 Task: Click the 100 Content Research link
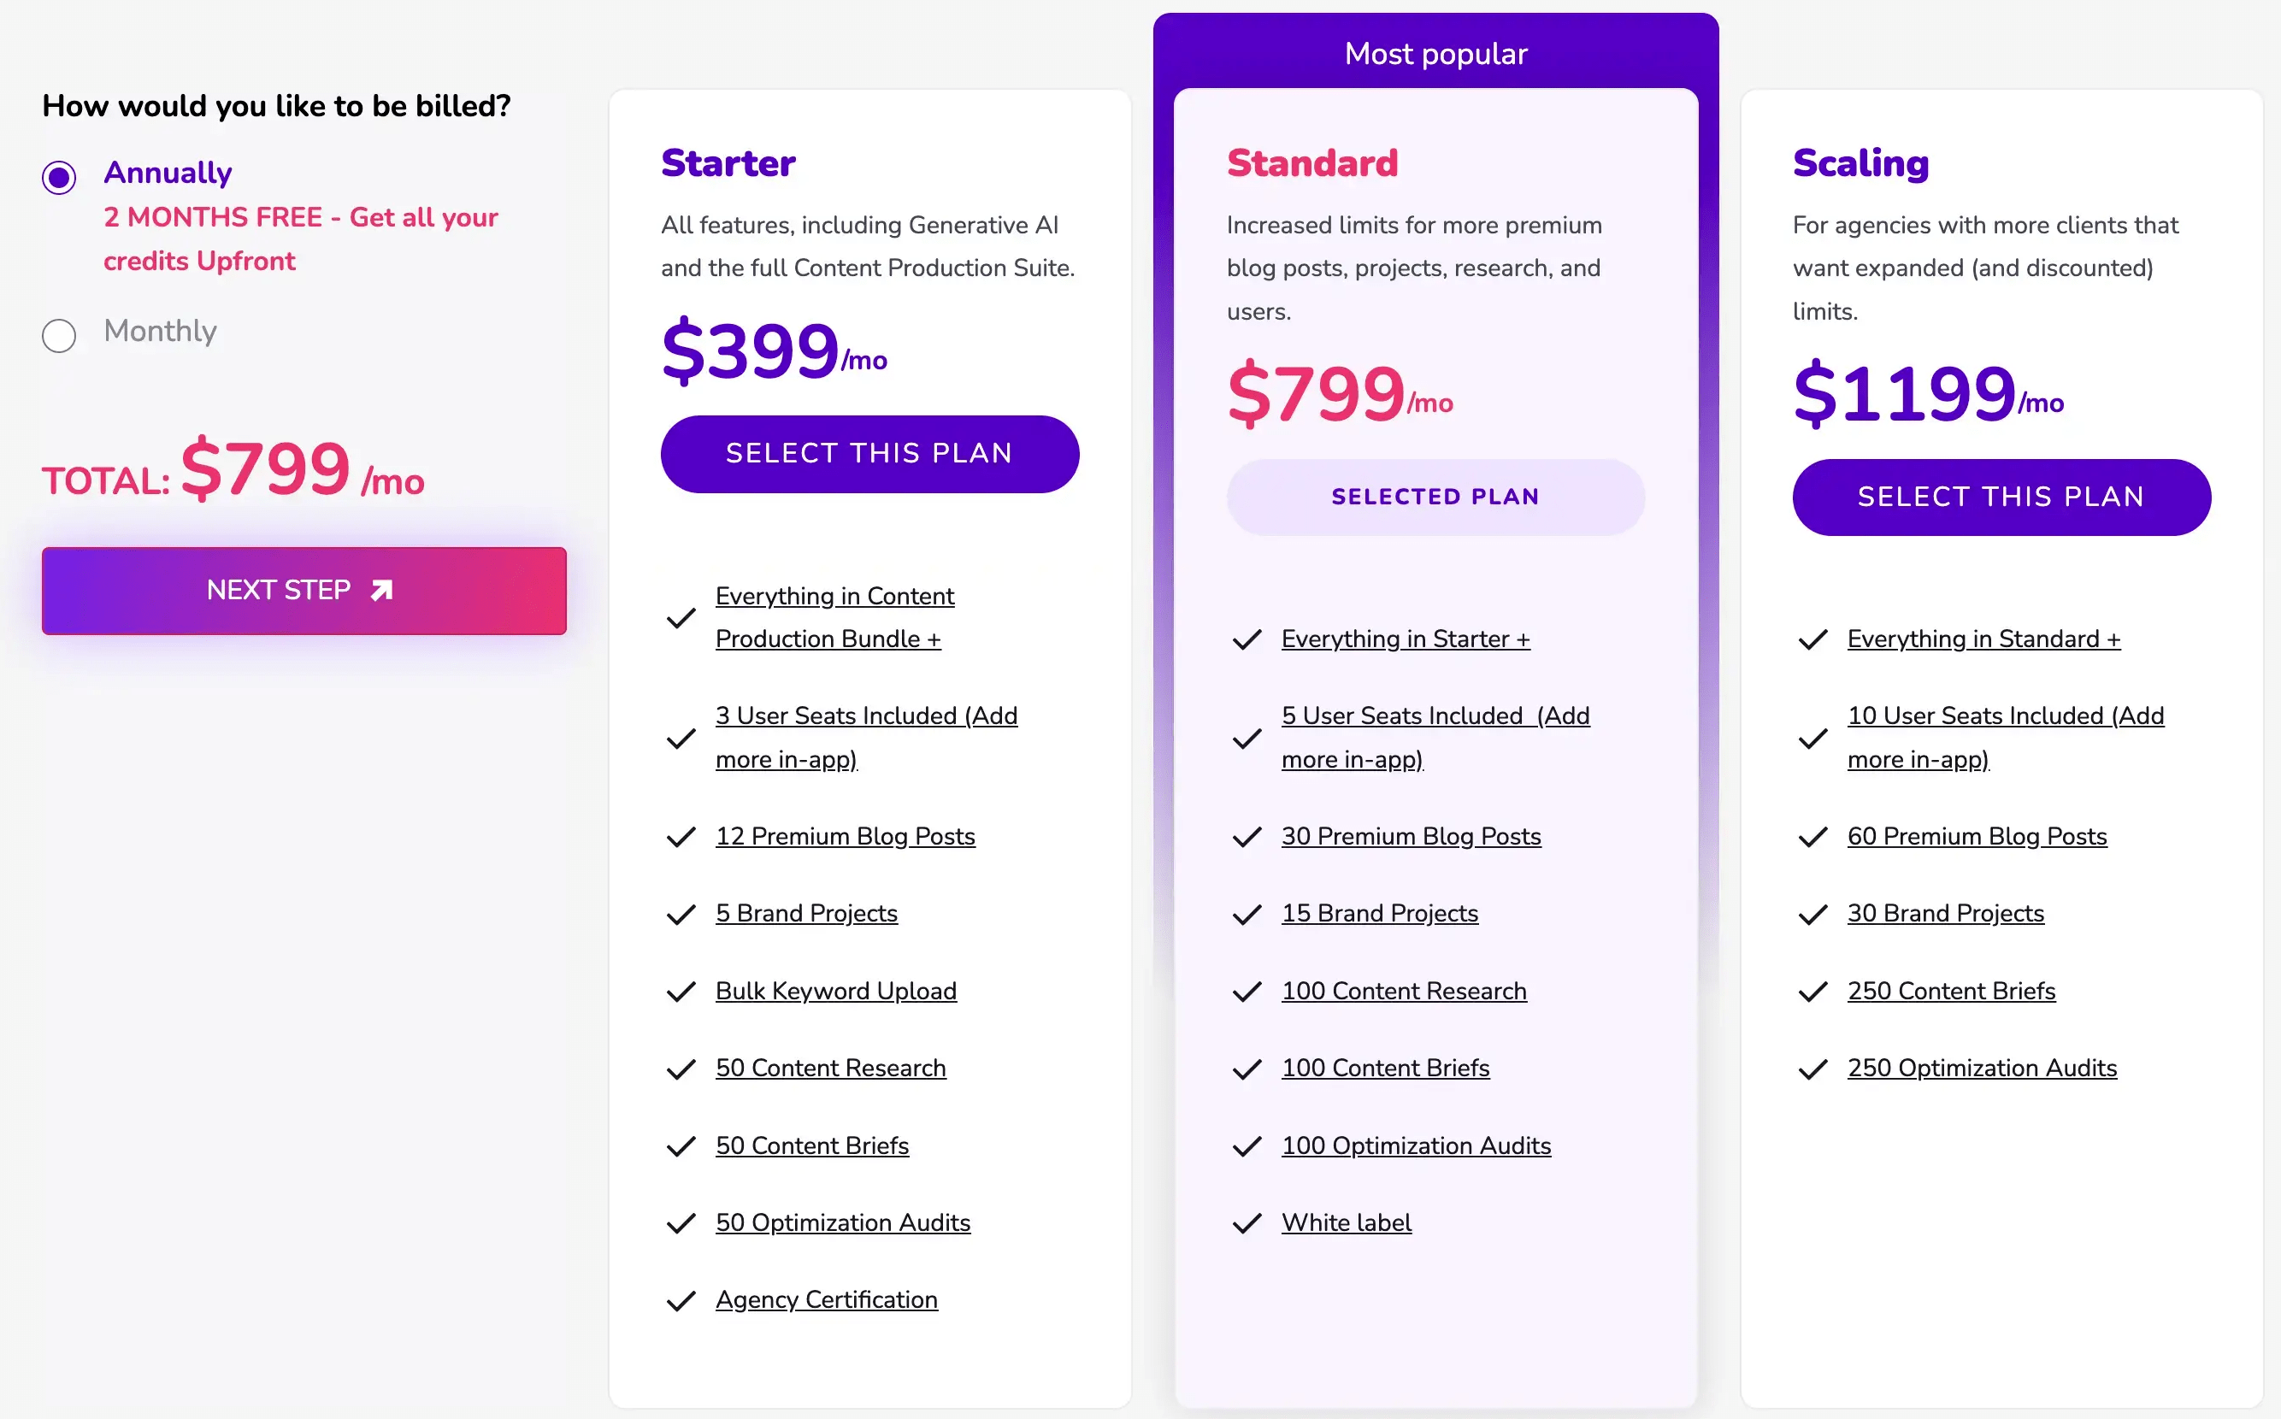(1403, 991)
